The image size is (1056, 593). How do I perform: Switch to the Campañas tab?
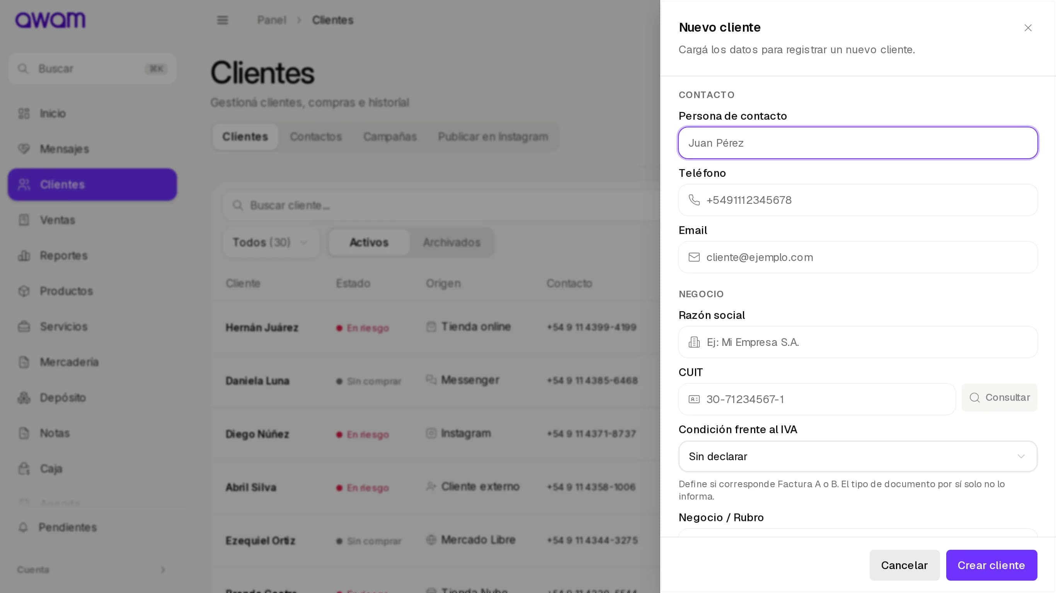(x=390, y=137)
